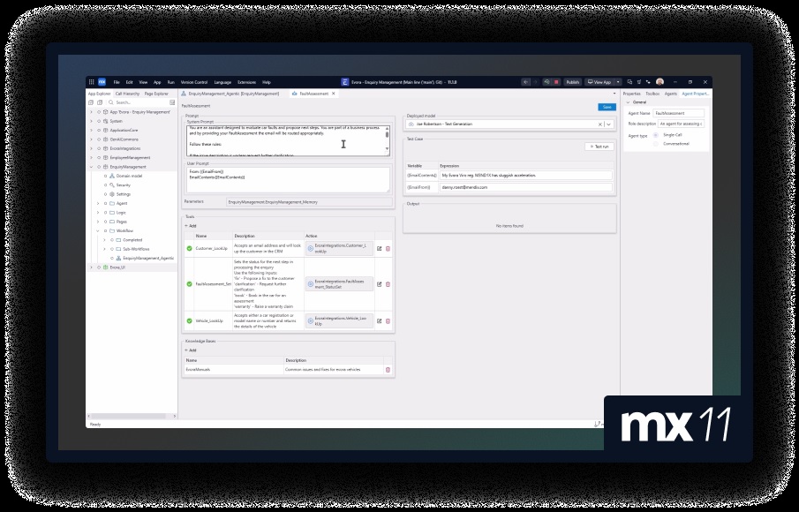This screenshot has width=799, height=512.
Task: Expand the Sub-Workflows folder
Action: click(x=105, y=248)
